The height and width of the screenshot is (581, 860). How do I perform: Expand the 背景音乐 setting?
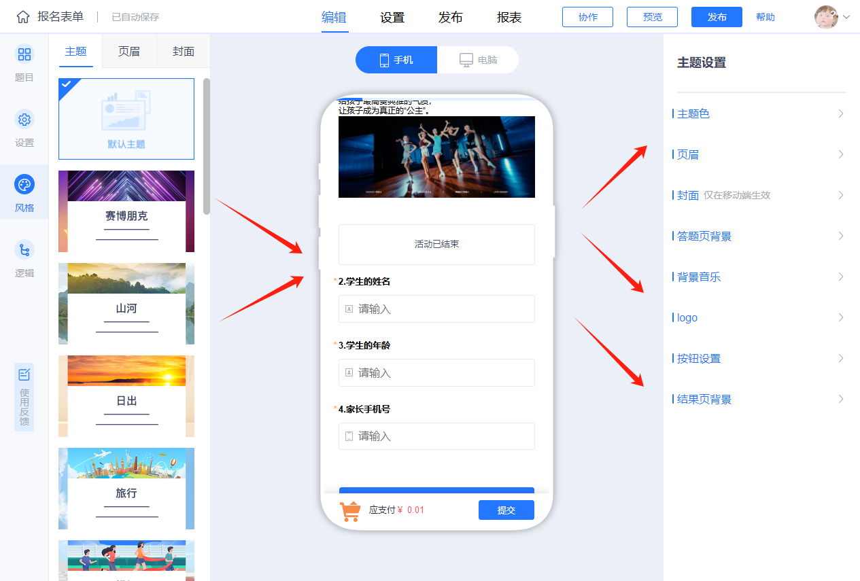[x=760, y=277]
